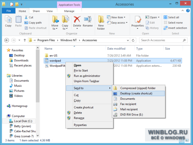Open the recent locations dropdown arrow
Screen dimensions: 193x145
point(19,40)
